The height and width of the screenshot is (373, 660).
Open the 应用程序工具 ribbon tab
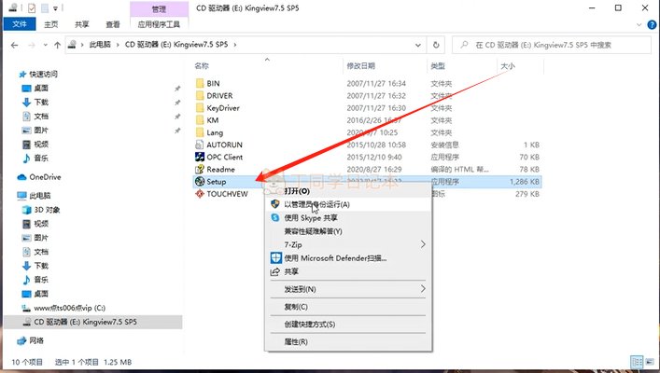click(159, 24)
